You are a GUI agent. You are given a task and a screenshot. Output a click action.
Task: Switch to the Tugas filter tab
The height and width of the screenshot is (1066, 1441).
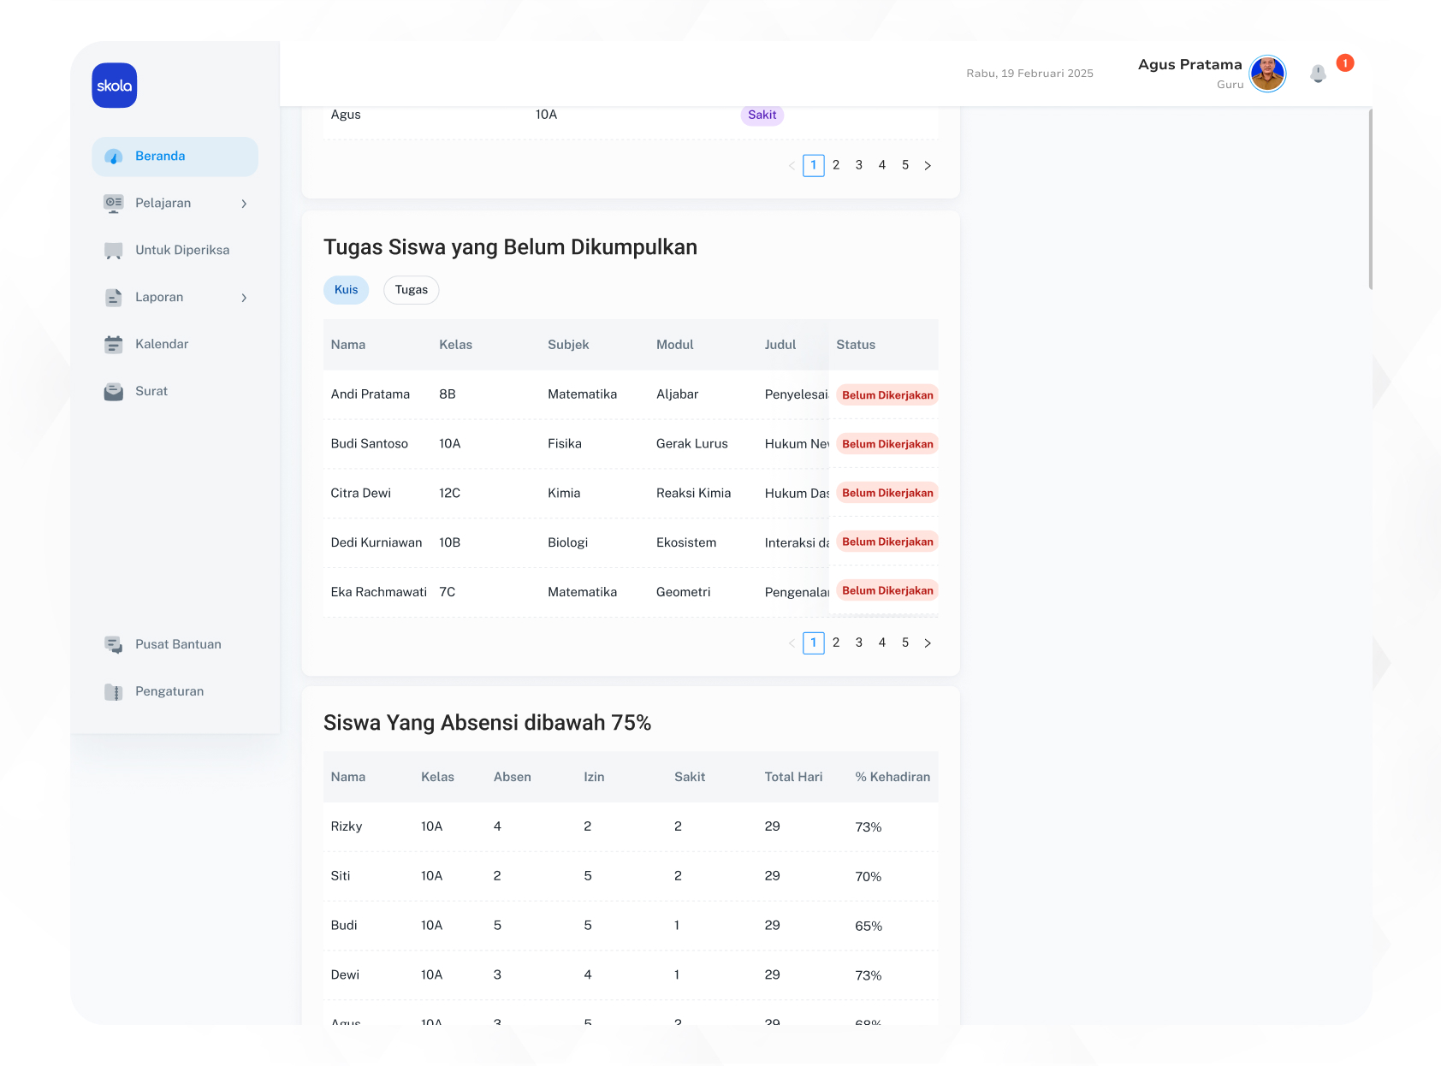click(x=411, y=290)
